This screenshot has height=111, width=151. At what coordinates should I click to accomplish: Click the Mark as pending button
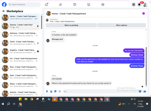coord(71,25)
